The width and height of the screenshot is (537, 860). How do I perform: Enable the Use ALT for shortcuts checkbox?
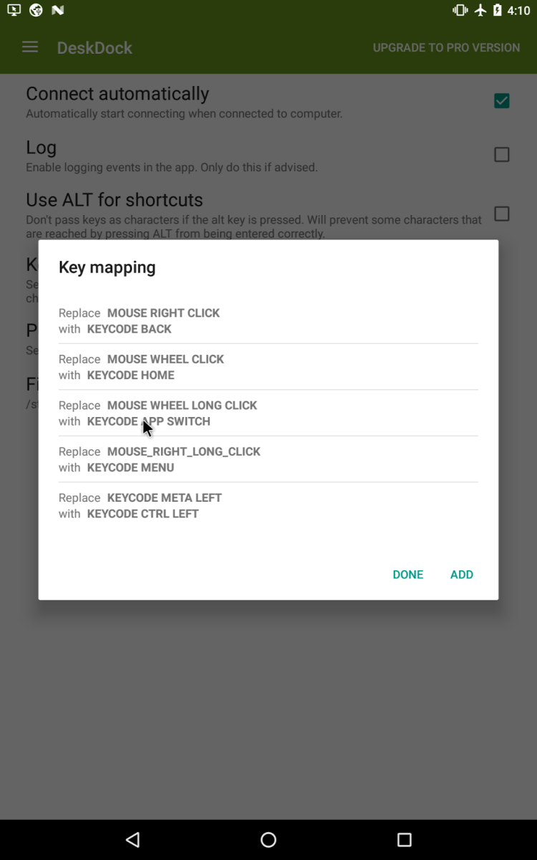[x=501, y=214]
